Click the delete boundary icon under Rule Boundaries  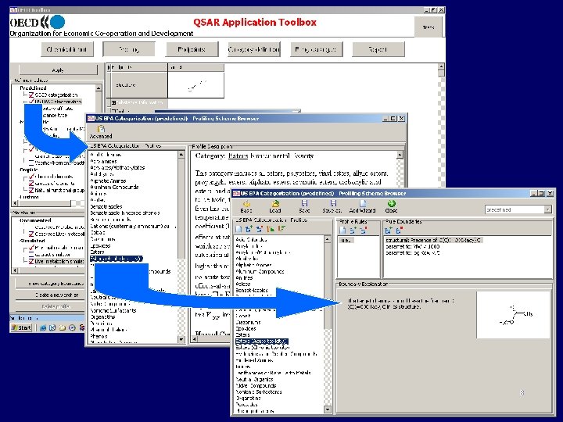[399, 231]
